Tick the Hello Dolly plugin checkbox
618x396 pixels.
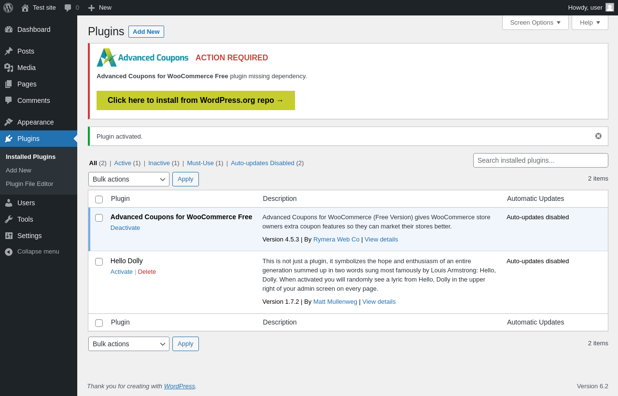coord(99,262)
